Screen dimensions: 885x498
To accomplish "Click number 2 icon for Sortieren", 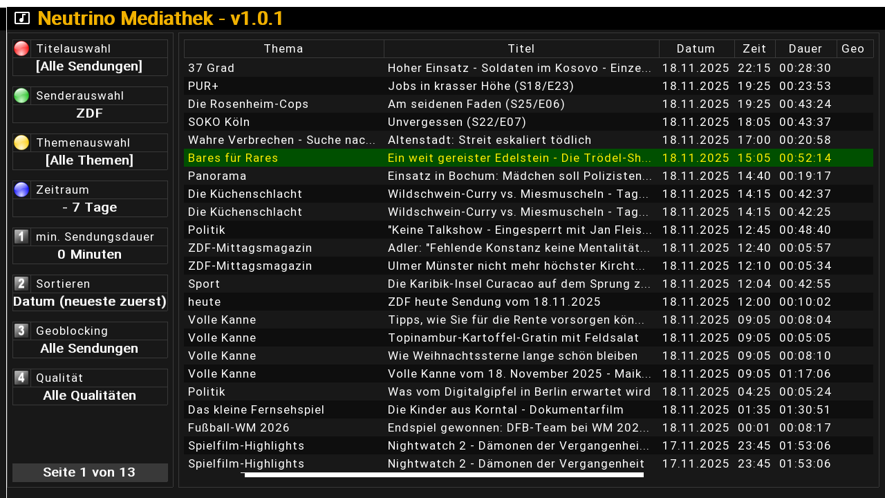I will (21, 284).
